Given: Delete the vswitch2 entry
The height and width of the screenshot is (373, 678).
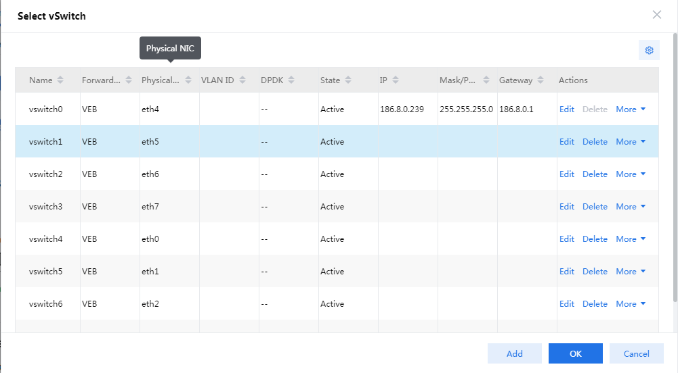Looking at the screenshot, I should [x=595, y=174].
